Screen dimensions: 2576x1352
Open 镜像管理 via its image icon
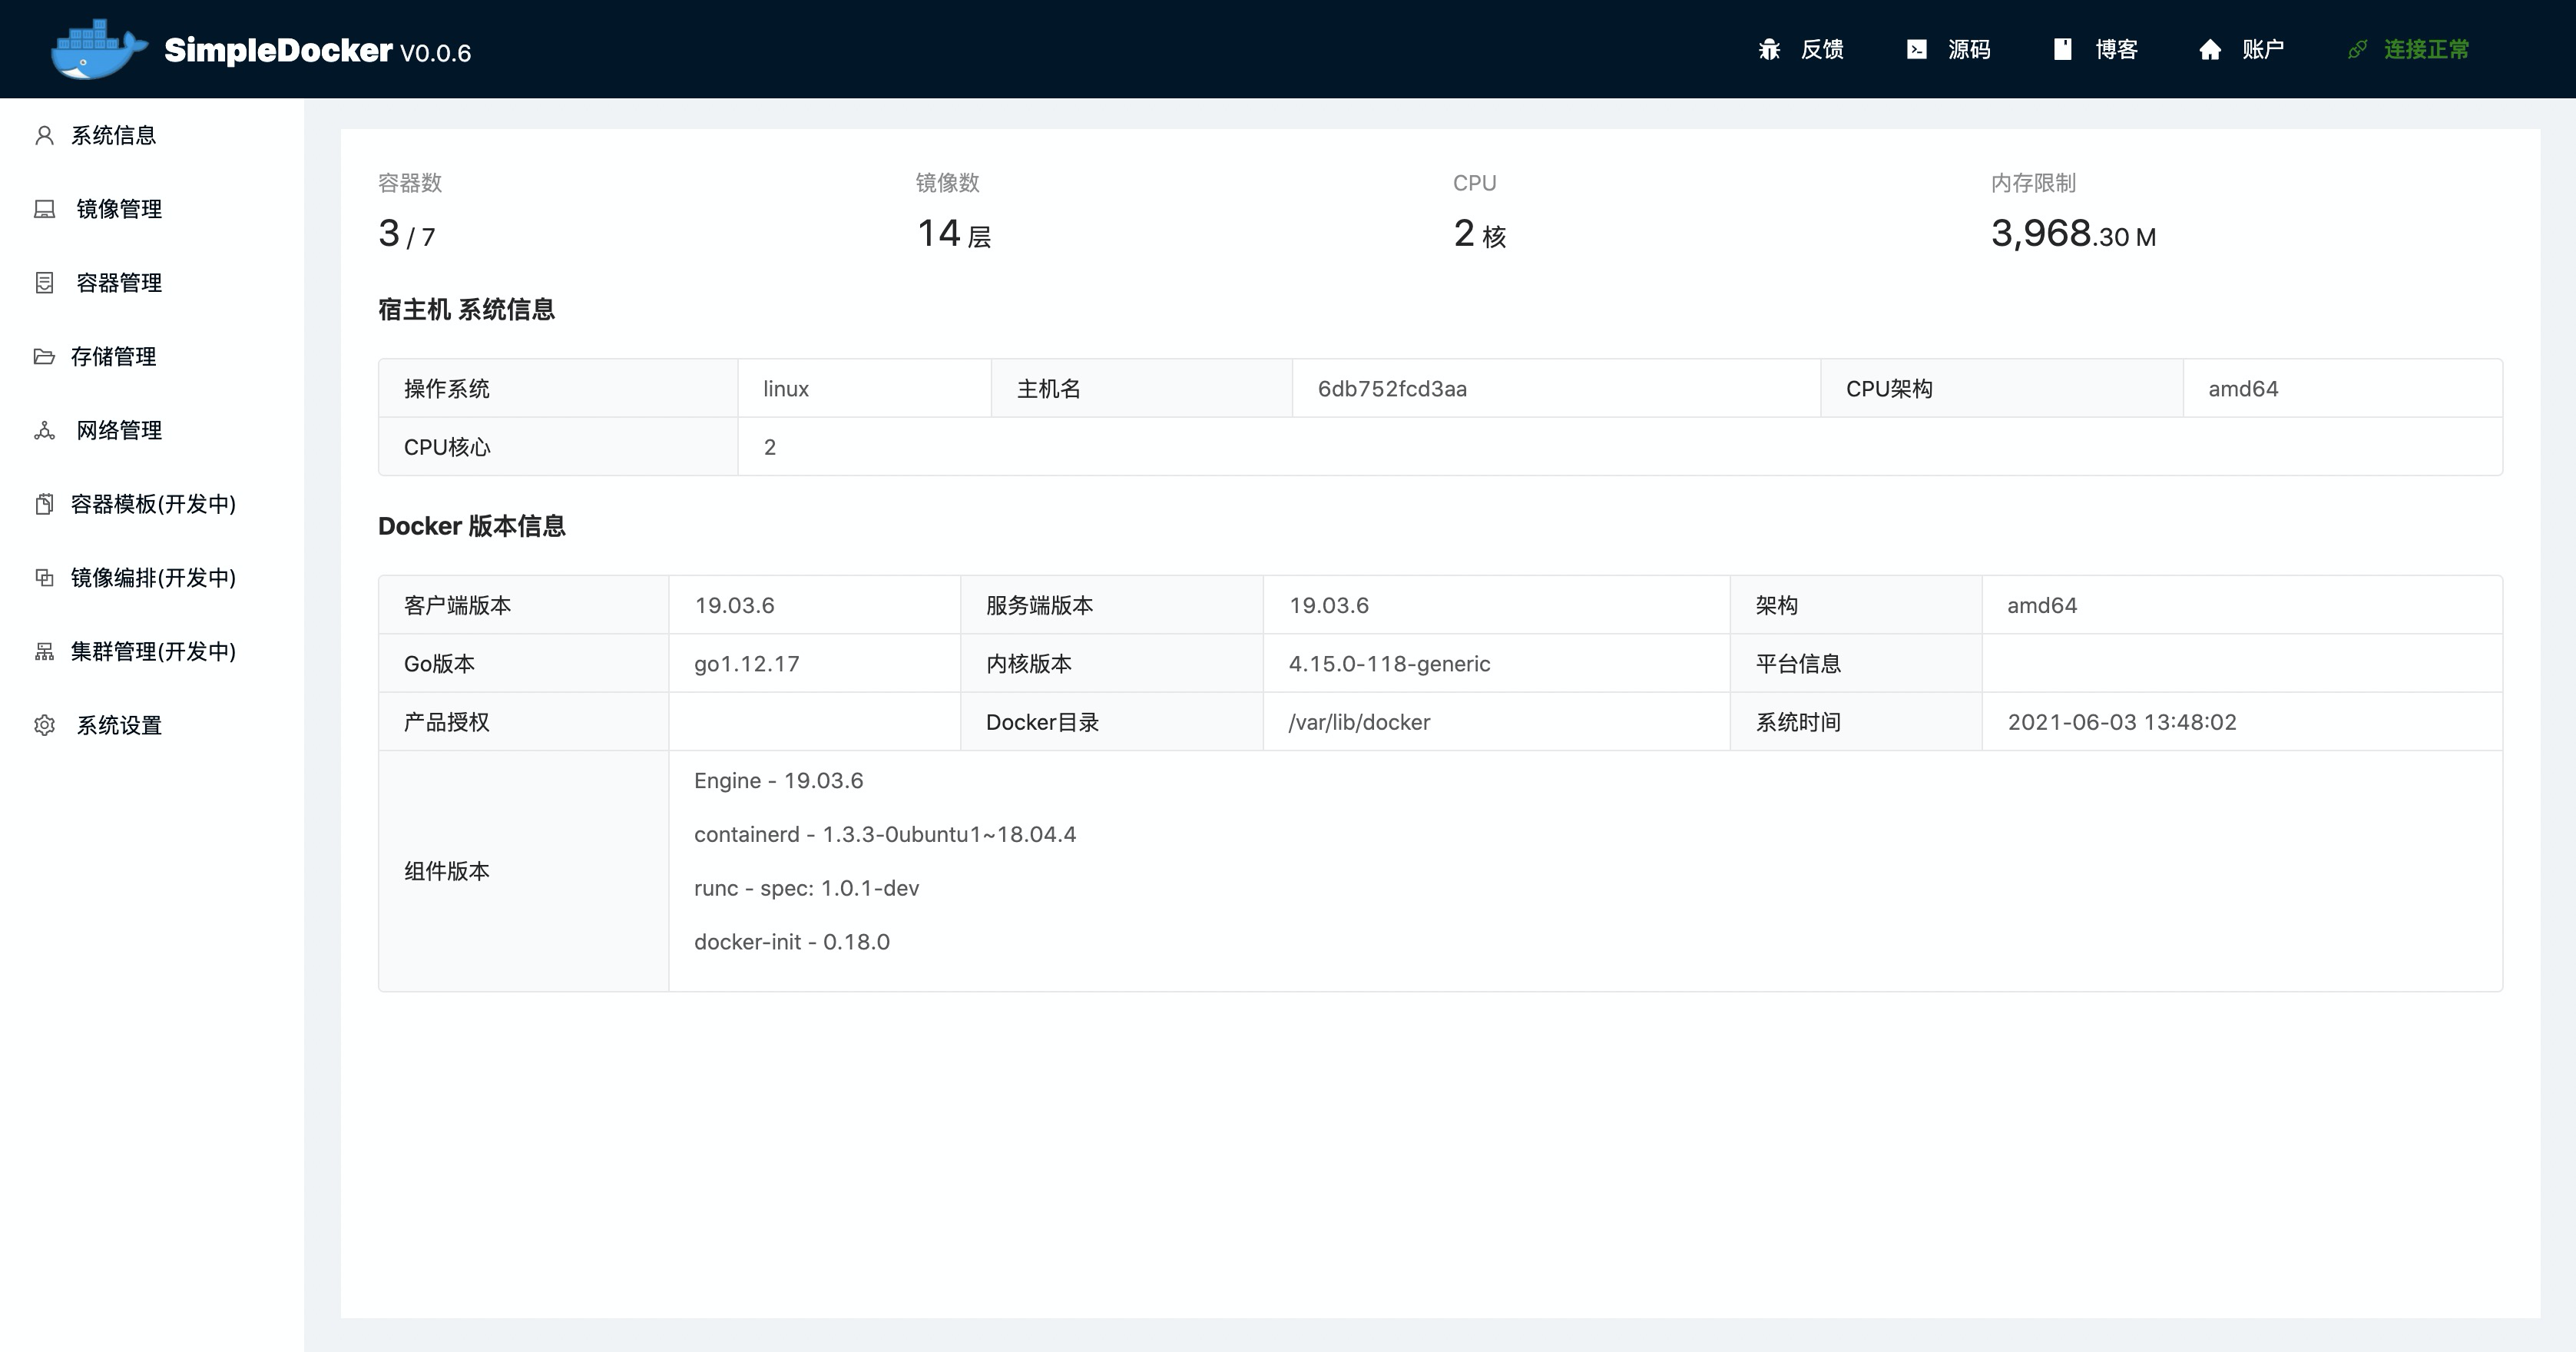(x=44, y=209)
